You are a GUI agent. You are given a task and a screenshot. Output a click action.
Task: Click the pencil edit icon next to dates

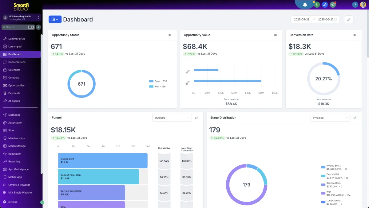[349, 19]
